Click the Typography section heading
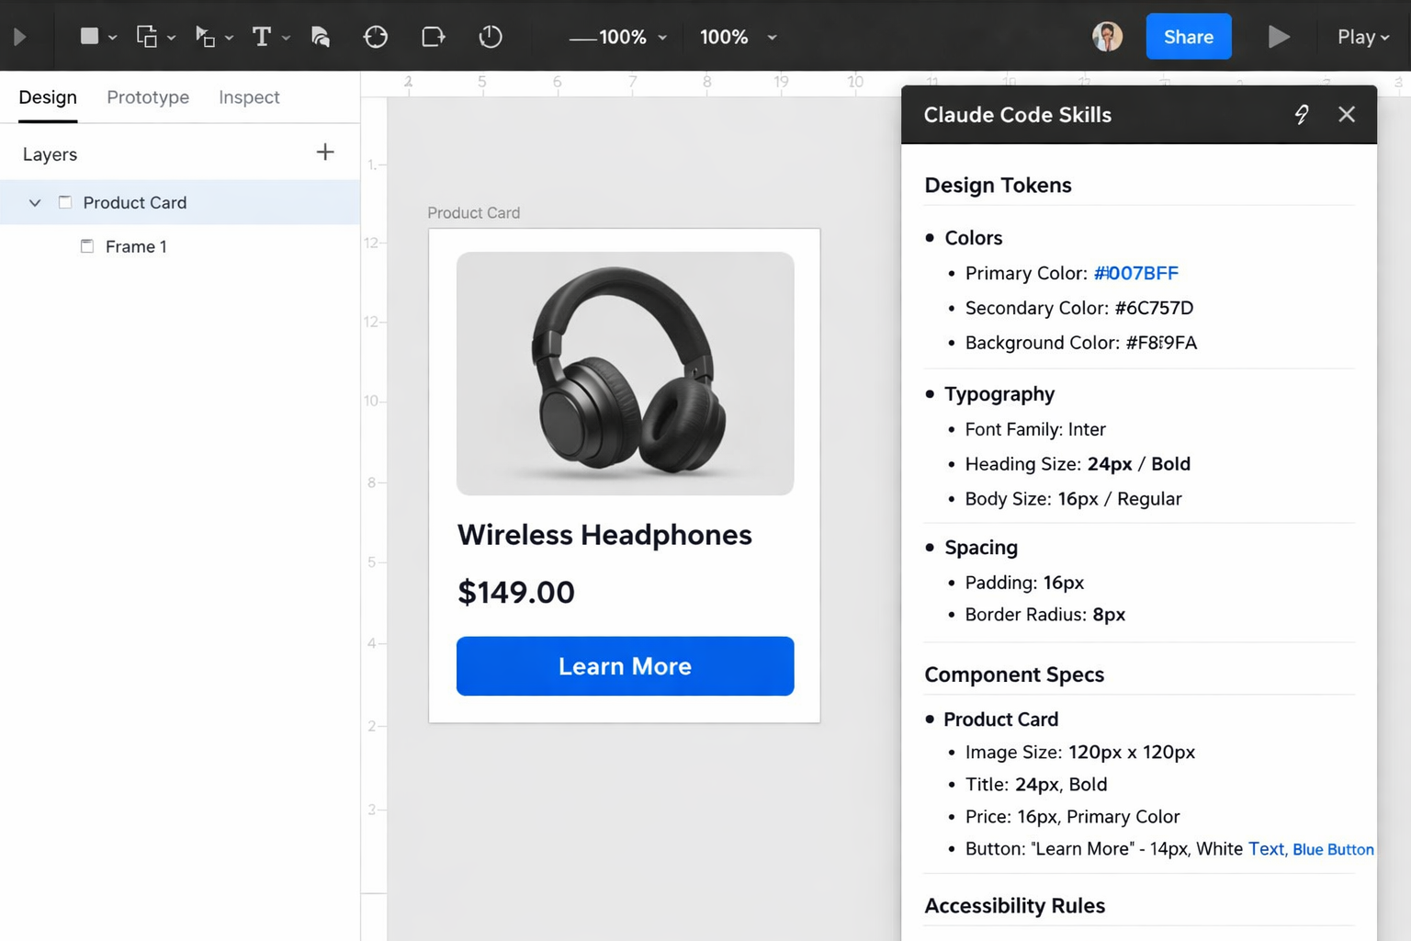The image size is (1411, 941). (x=999, y=394)
